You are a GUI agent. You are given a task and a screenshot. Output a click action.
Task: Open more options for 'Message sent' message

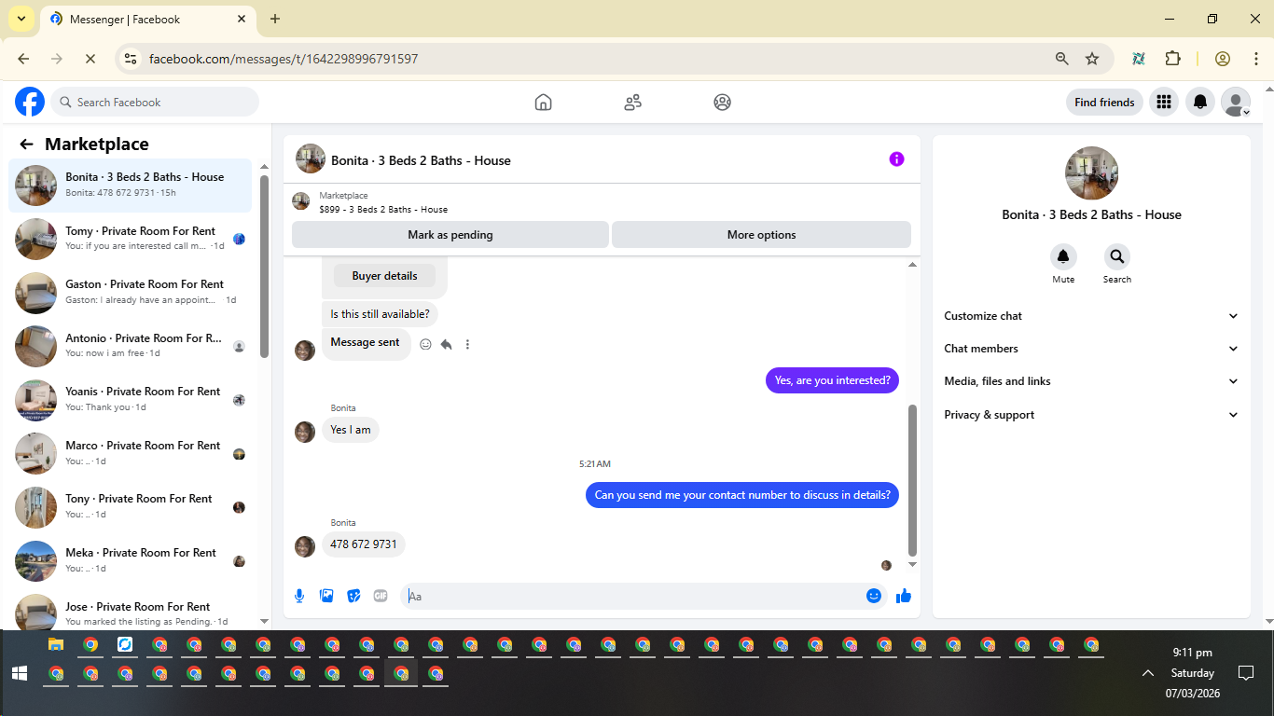(x=467, y=344)
